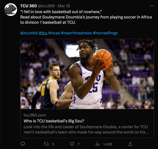Image resolution: width=158 pixels, height=149 pixels.
Task: Open the three-dot more options menu
Action: (151, 6)
